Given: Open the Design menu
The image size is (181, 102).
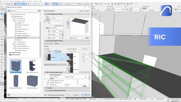Looking at the screenshot, I should click(x=12, y=1).
